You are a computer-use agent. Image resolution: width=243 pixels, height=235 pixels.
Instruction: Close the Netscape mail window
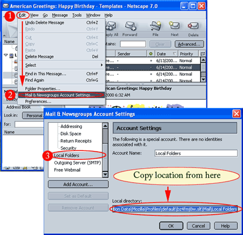point(201,6)
